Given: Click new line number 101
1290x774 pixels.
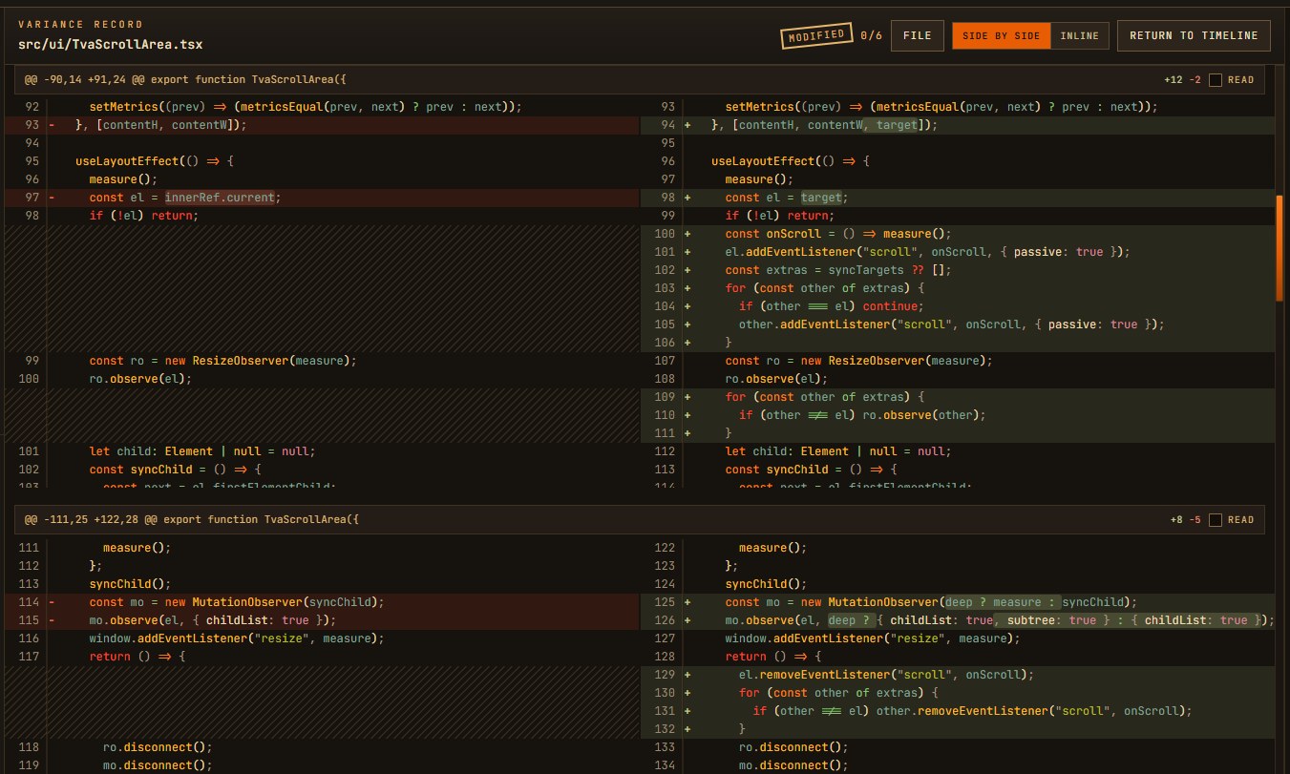Looking at the screenshot, I should [665, 252].
